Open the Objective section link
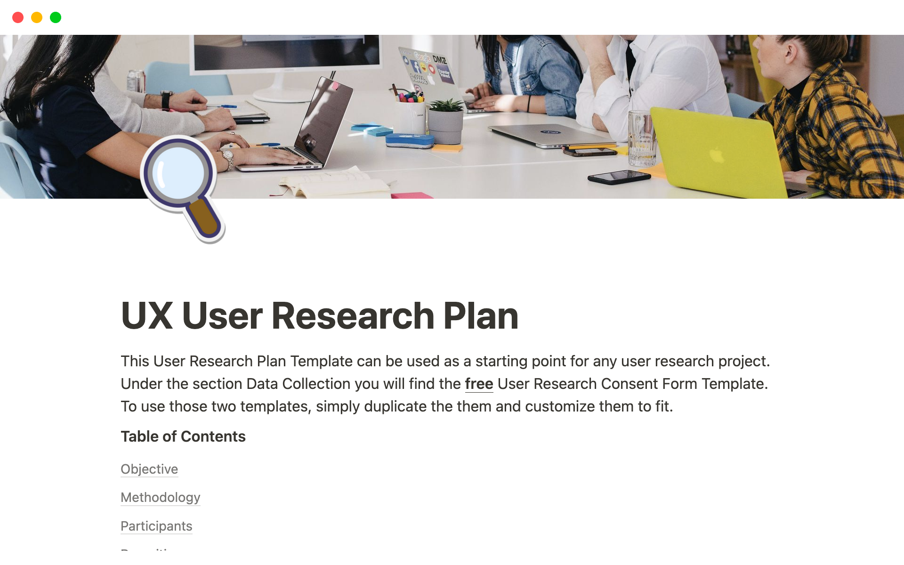 pos(148,468)
